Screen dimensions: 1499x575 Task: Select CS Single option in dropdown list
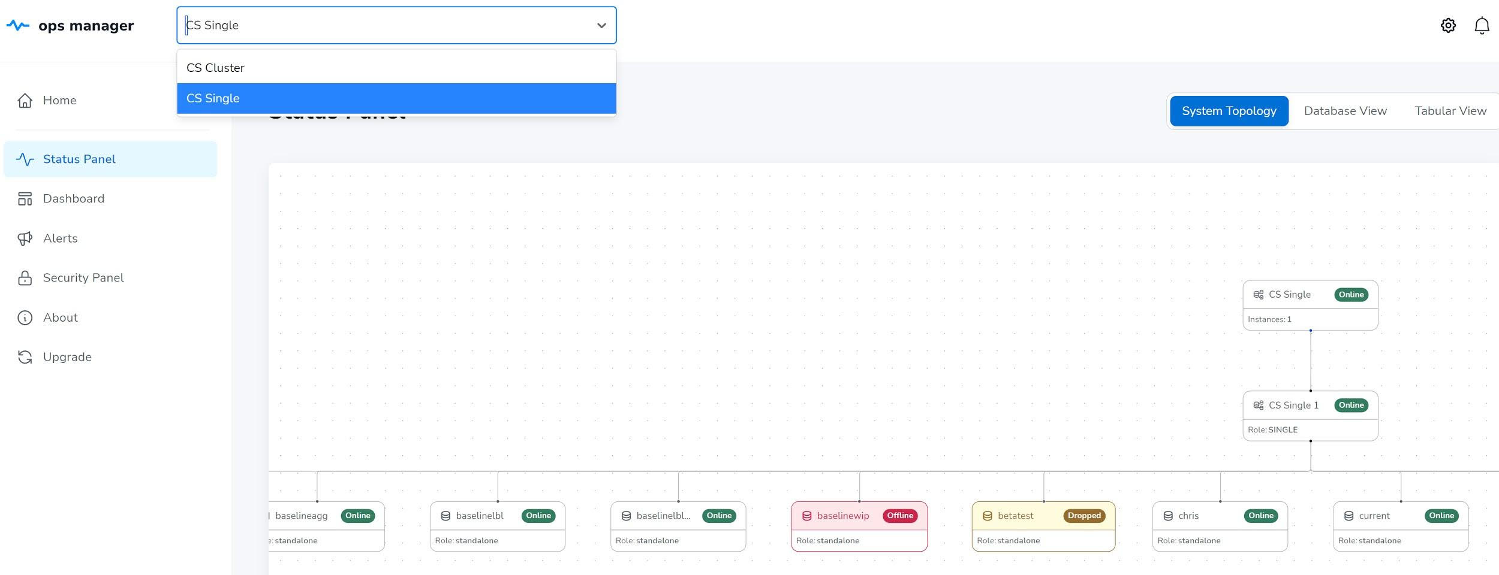coord(396,98)
